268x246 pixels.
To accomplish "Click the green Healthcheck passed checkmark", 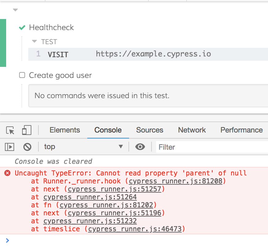I will (x=22, y=27).
